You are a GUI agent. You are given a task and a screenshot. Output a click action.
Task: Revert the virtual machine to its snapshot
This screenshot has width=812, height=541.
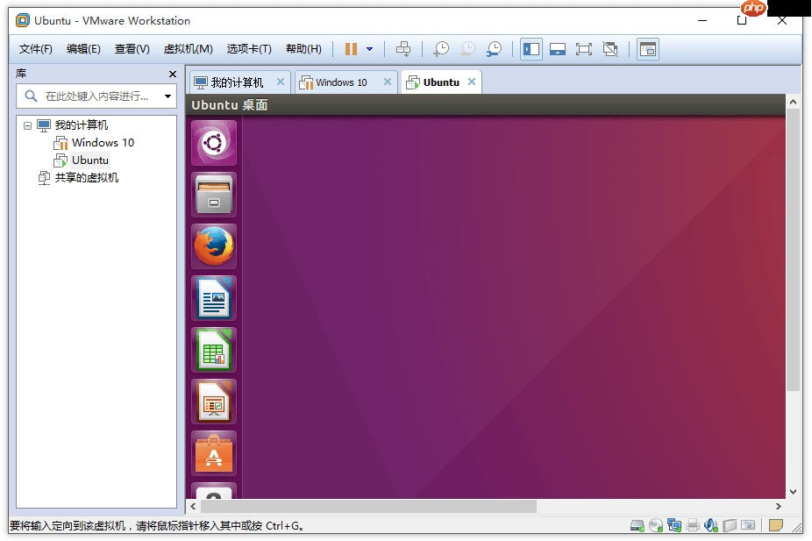tap(467, 48)
